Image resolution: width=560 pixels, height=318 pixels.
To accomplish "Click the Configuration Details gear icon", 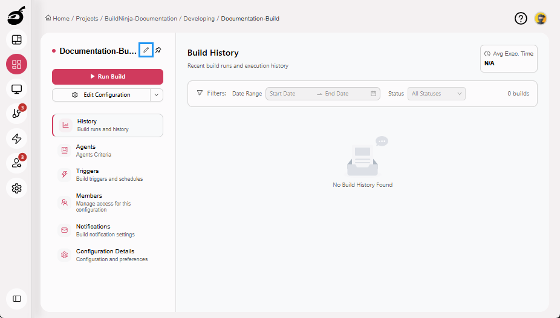I will pyautogui.click(x=64, y=255).
